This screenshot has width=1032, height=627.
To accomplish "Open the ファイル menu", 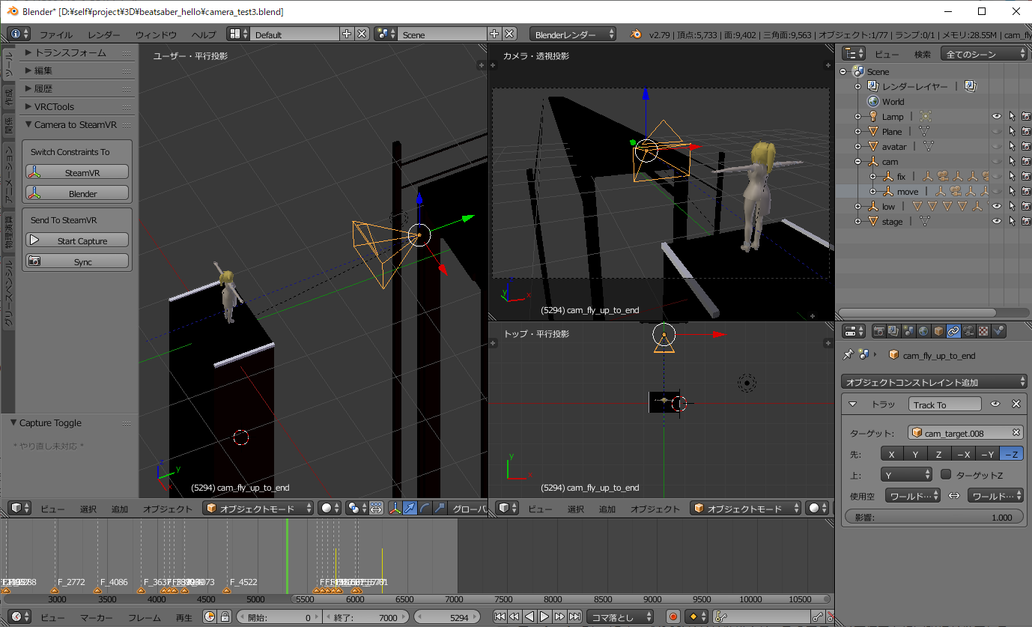I will [x=56, y=34].
